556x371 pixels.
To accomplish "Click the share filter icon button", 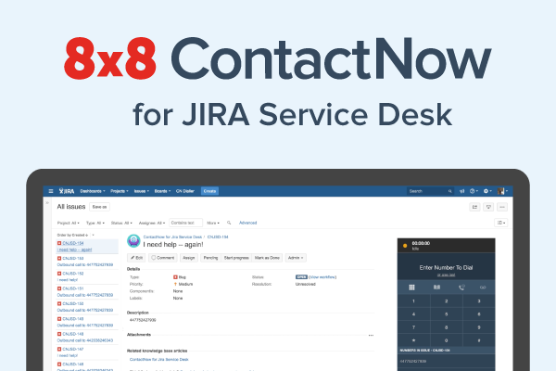I will 474,207.
